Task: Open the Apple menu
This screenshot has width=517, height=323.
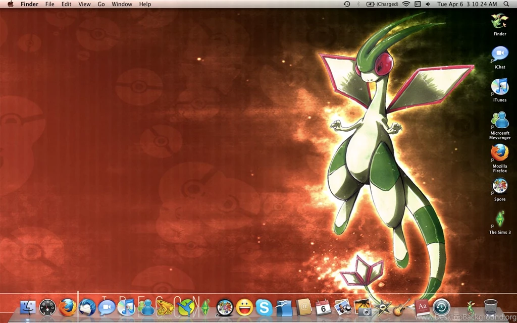Action: coord(10,4)
